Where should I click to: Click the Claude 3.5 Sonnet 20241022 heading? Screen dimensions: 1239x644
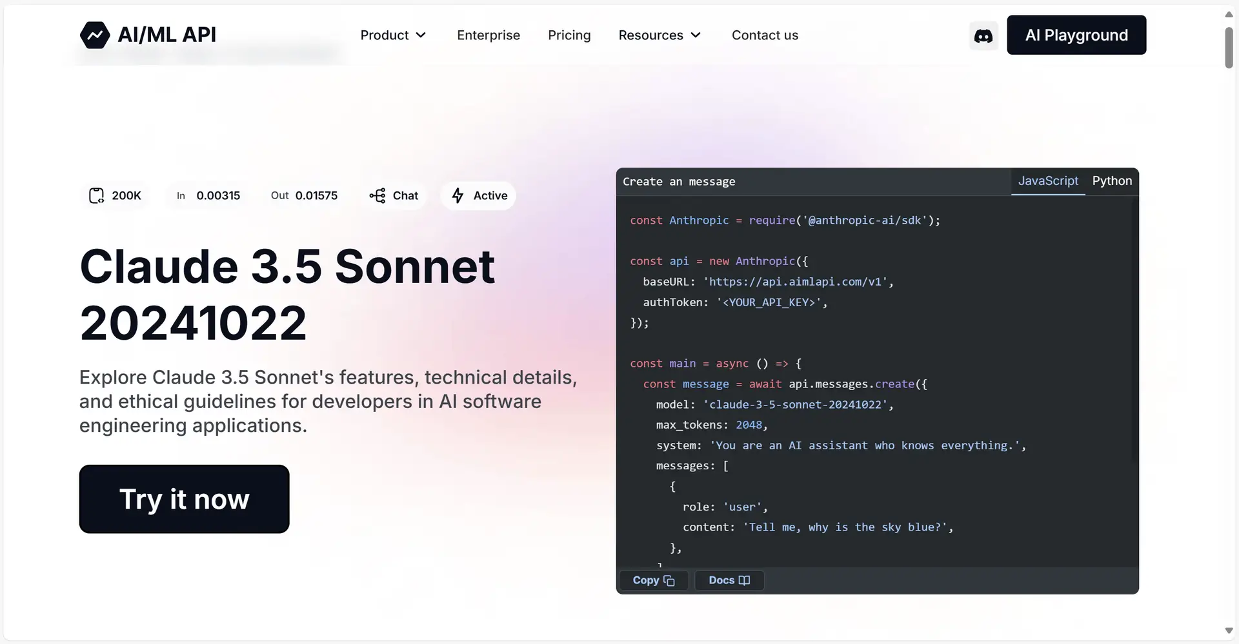(287, 294)
